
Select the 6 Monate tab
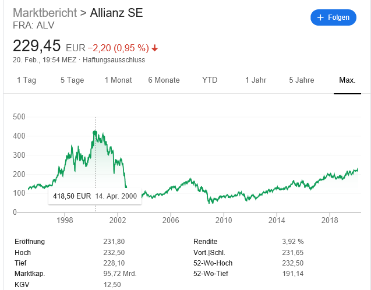[164, 80]
